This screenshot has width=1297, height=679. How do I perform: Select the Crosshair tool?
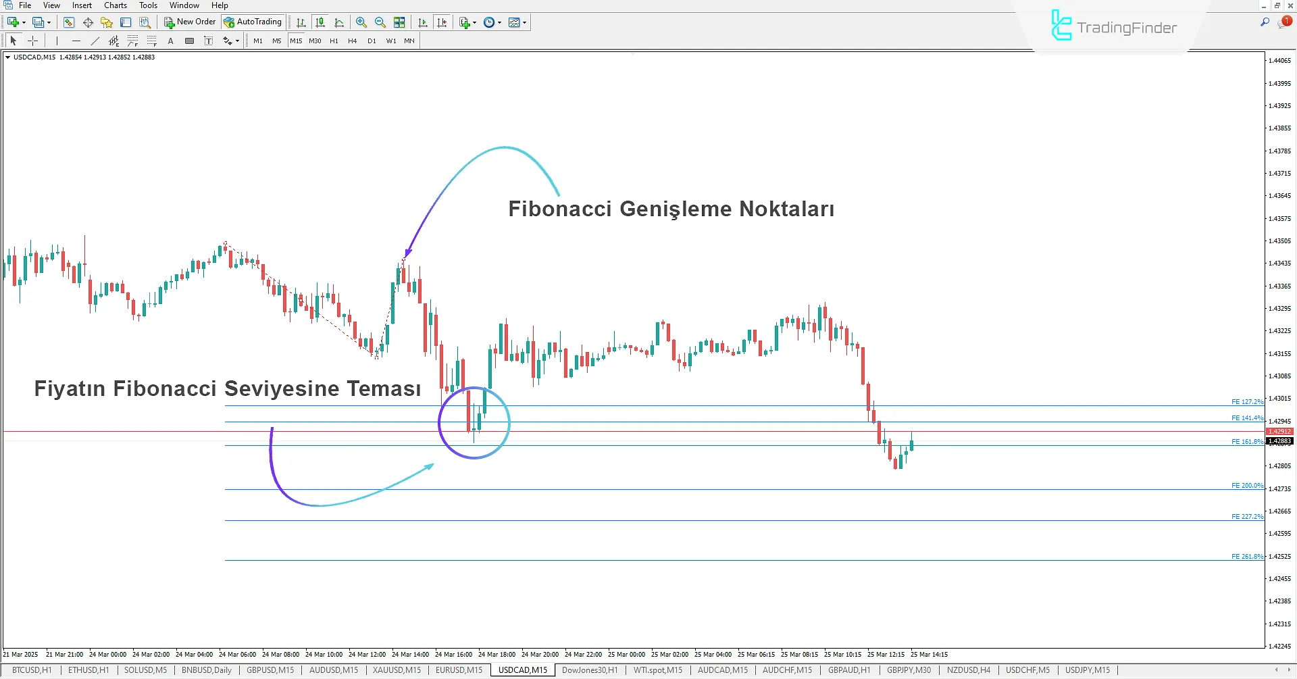[33, 41]
